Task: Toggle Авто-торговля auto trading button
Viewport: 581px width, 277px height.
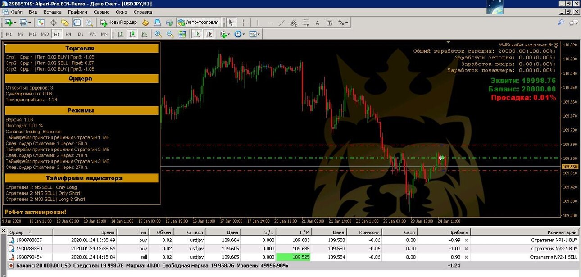Action: 198,23
